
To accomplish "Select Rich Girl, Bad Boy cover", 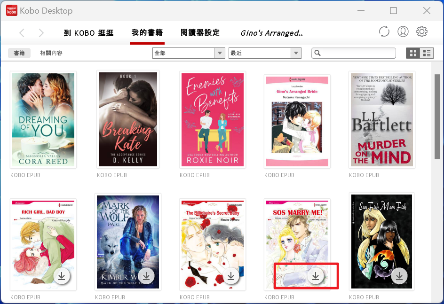I will pyautogui.click(x=43, y=244).
